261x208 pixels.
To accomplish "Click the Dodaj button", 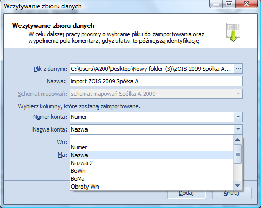I will (187, 193).
